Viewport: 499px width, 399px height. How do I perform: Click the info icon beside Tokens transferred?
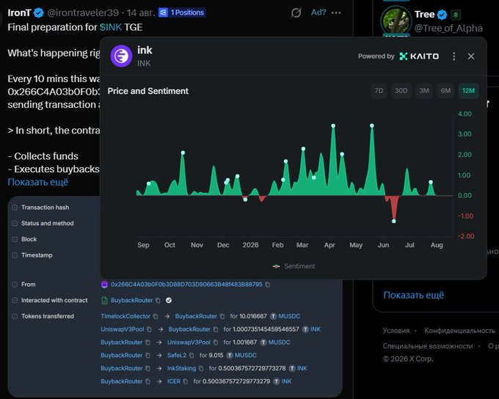pyautogui.click(x=15, y=316)
